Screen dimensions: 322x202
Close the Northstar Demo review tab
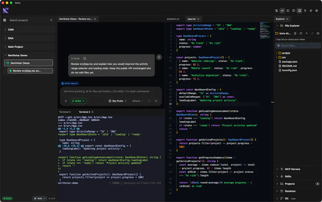point(95,19)
